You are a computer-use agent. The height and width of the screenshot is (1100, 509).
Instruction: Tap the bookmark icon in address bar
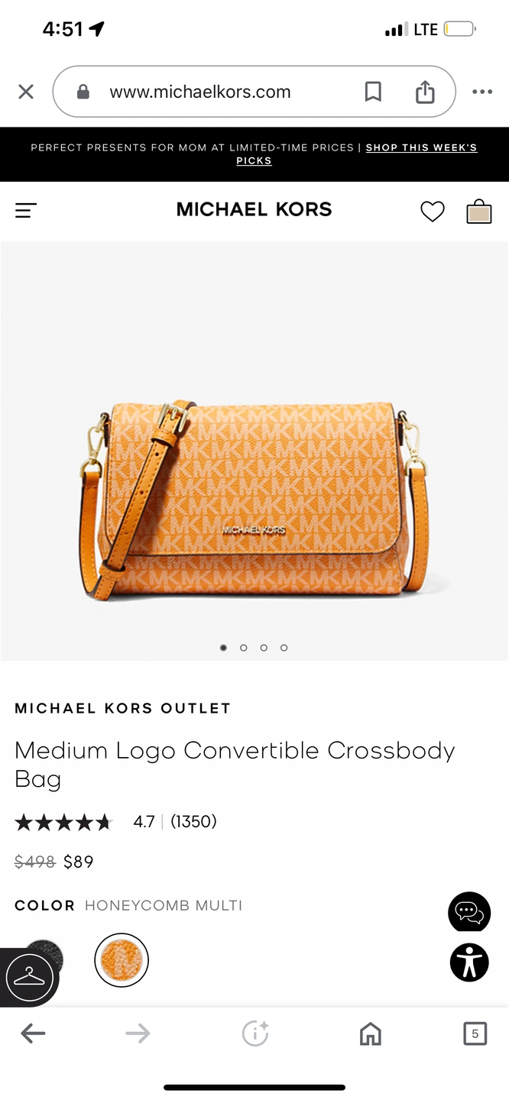(x=373, y=92)
